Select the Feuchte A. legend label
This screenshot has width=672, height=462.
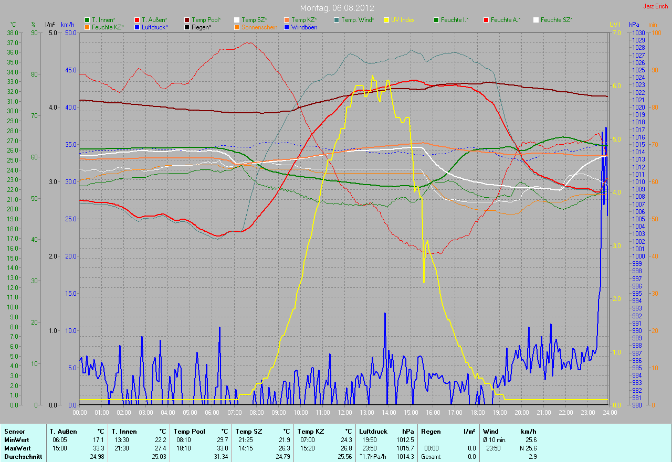[506, 20]
